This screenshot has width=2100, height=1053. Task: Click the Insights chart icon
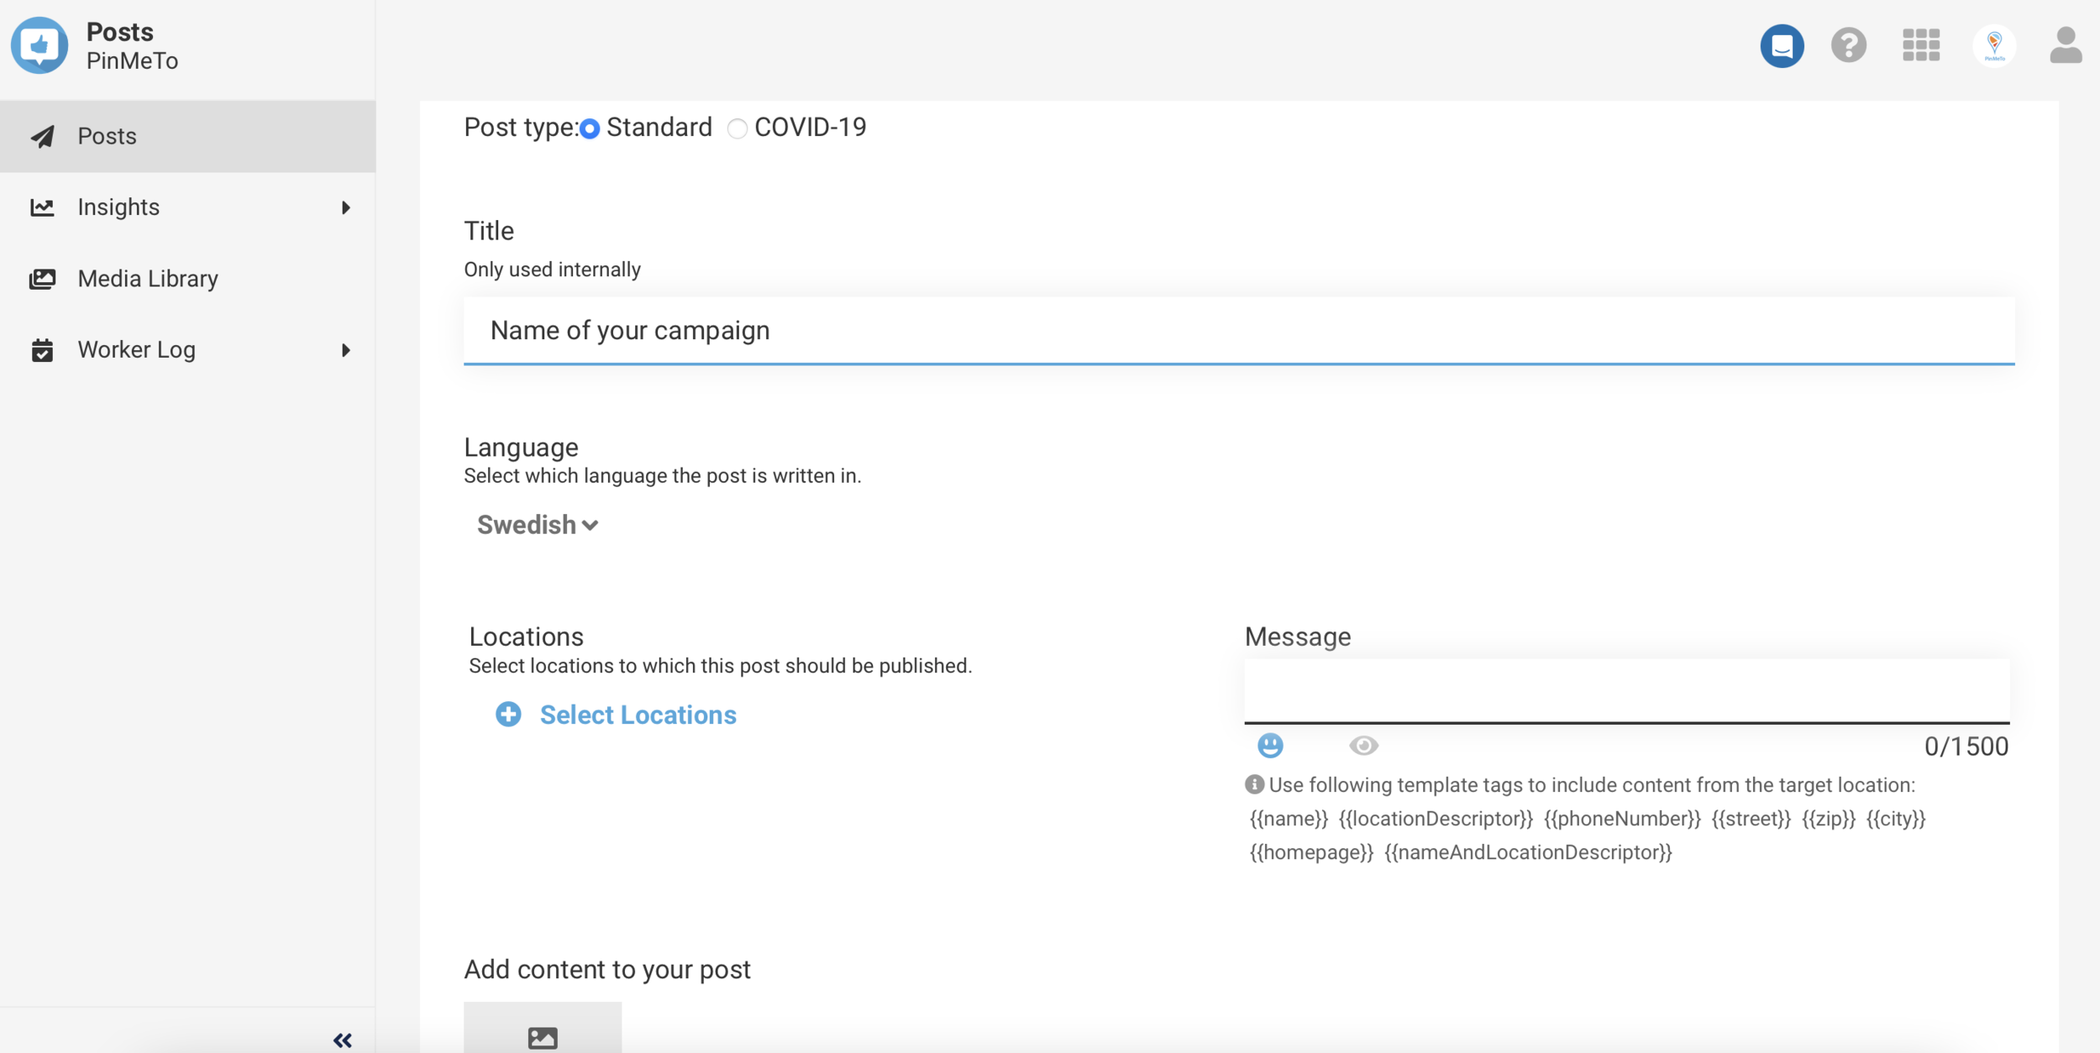[x=43, y=207]
